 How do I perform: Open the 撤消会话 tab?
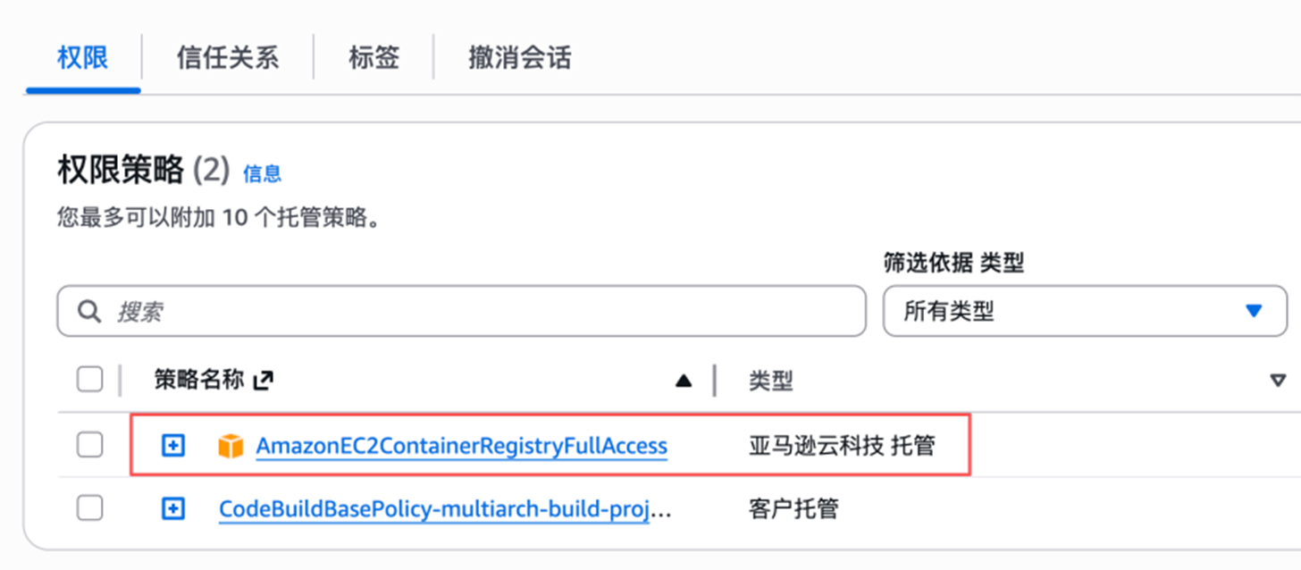pyautogui.click(x=519, y=59)
